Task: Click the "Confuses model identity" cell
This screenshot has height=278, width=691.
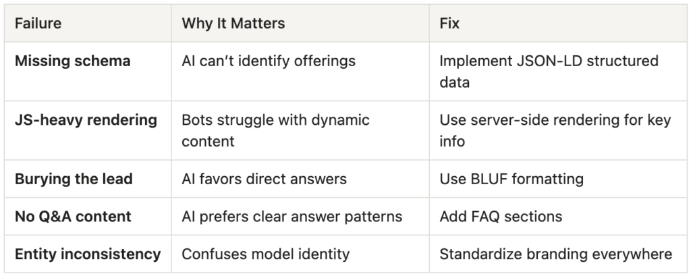Action: point(265,254)
